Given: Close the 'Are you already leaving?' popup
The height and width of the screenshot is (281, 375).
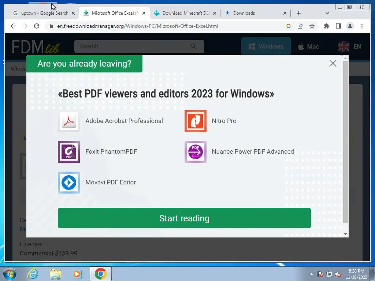Looking at the screenshot, I should click(333, 63).
